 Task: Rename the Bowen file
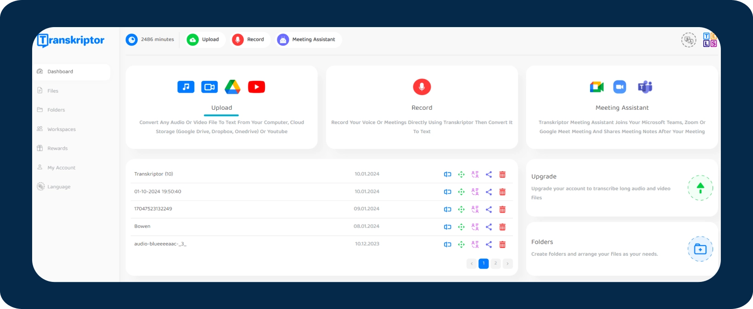(x=448, y=227)
